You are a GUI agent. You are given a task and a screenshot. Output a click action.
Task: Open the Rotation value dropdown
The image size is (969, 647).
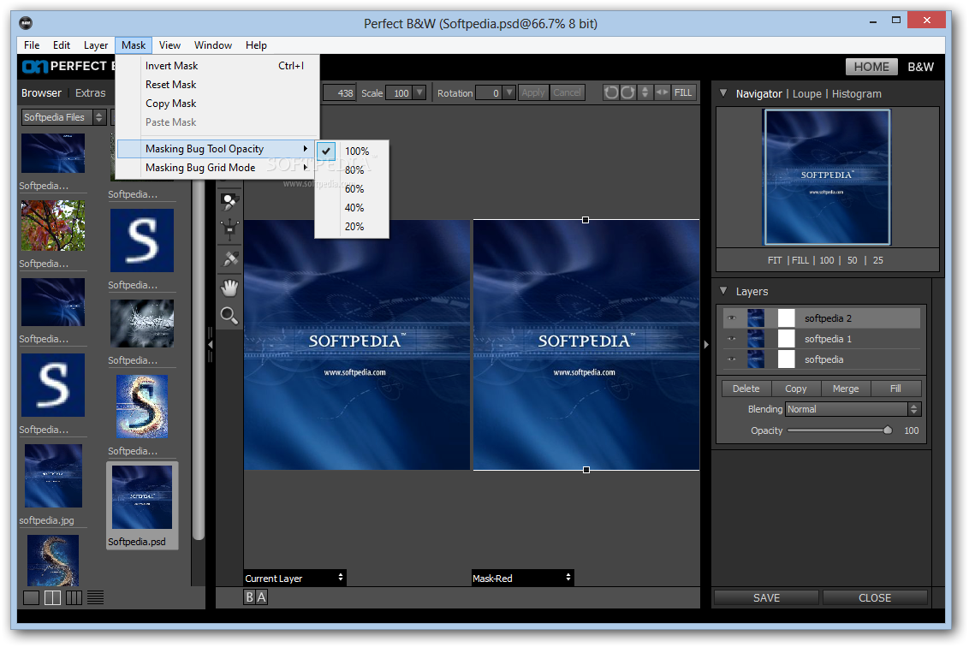pyautogui.click(x=509, y=92)
